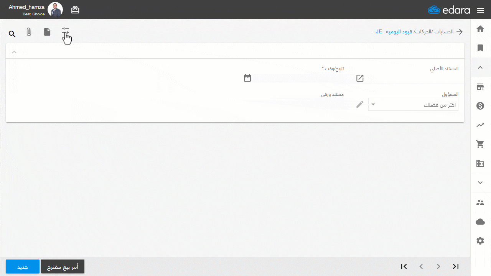Open the gift icon next to the profile
Viewport: 491px width, 276px height.
pyautogui.click(x=75, y=10)
